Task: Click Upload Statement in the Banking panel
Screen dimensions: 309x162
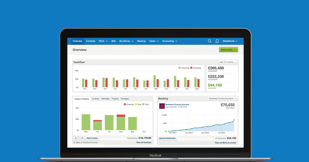Action: click(x=167, y=138)
